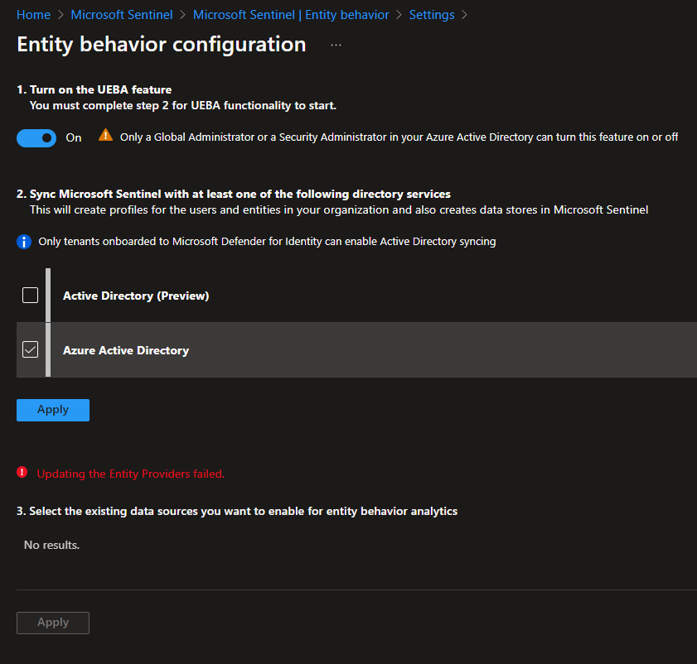Check the Active Directory (Preview) checkbox
The height and width of the screenshot is (664, 697).
pos(30,295)
